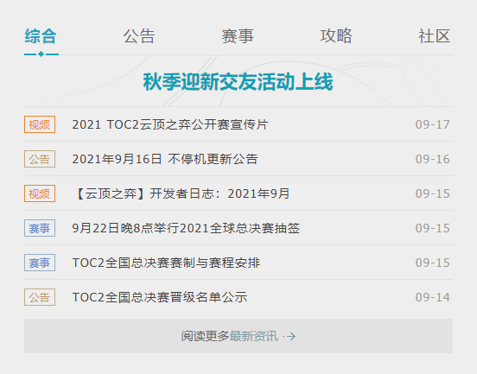Open headline 秋季迎新交友活动上线

pyautogui.click(x=238, y=82)
